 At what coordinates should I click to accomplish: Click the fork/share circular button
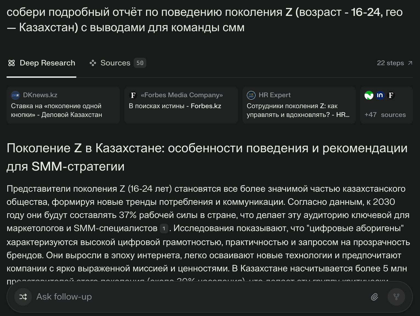coord(396,297)
